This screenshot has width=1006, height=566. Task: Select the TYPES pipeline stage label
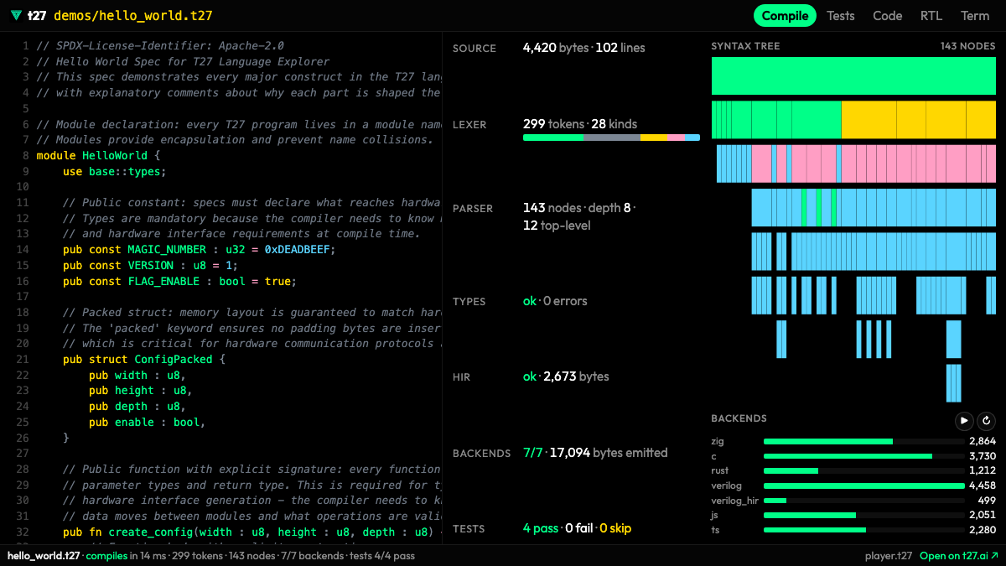(469, 302)
